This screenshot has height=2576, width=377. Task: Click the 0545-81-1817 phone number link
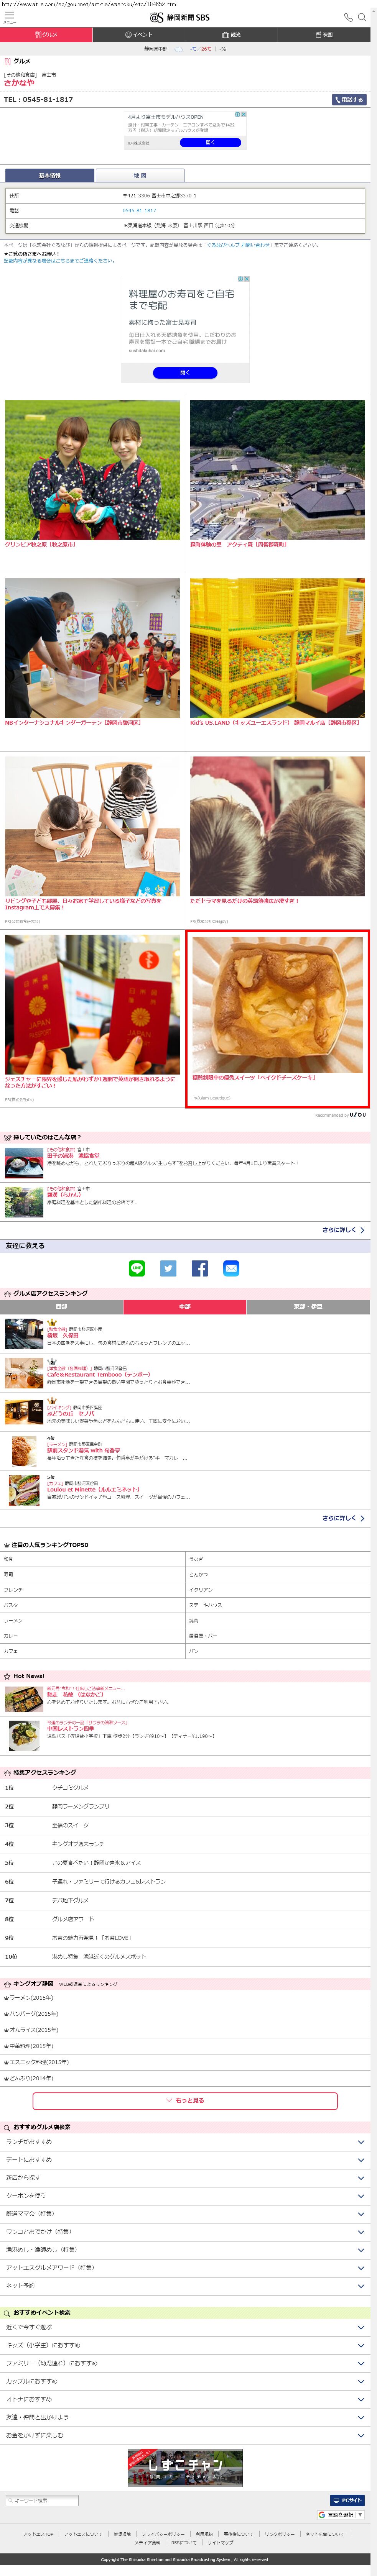tap(139, 210)
